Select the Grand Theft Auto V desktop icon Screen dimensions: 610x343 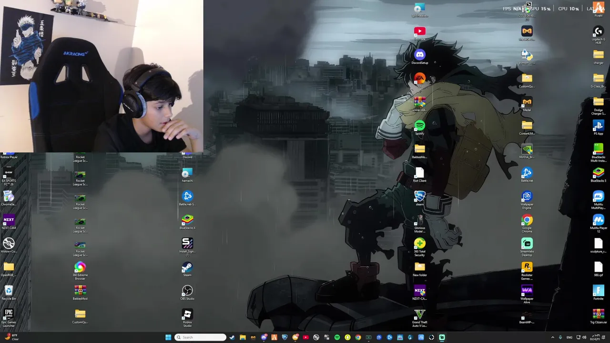pos(419,317)
